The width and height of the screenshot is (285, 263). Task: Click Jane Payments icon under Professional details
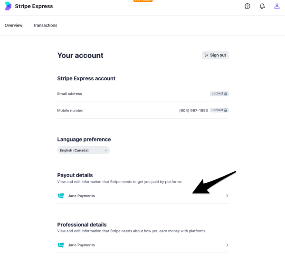click(60, 245)
